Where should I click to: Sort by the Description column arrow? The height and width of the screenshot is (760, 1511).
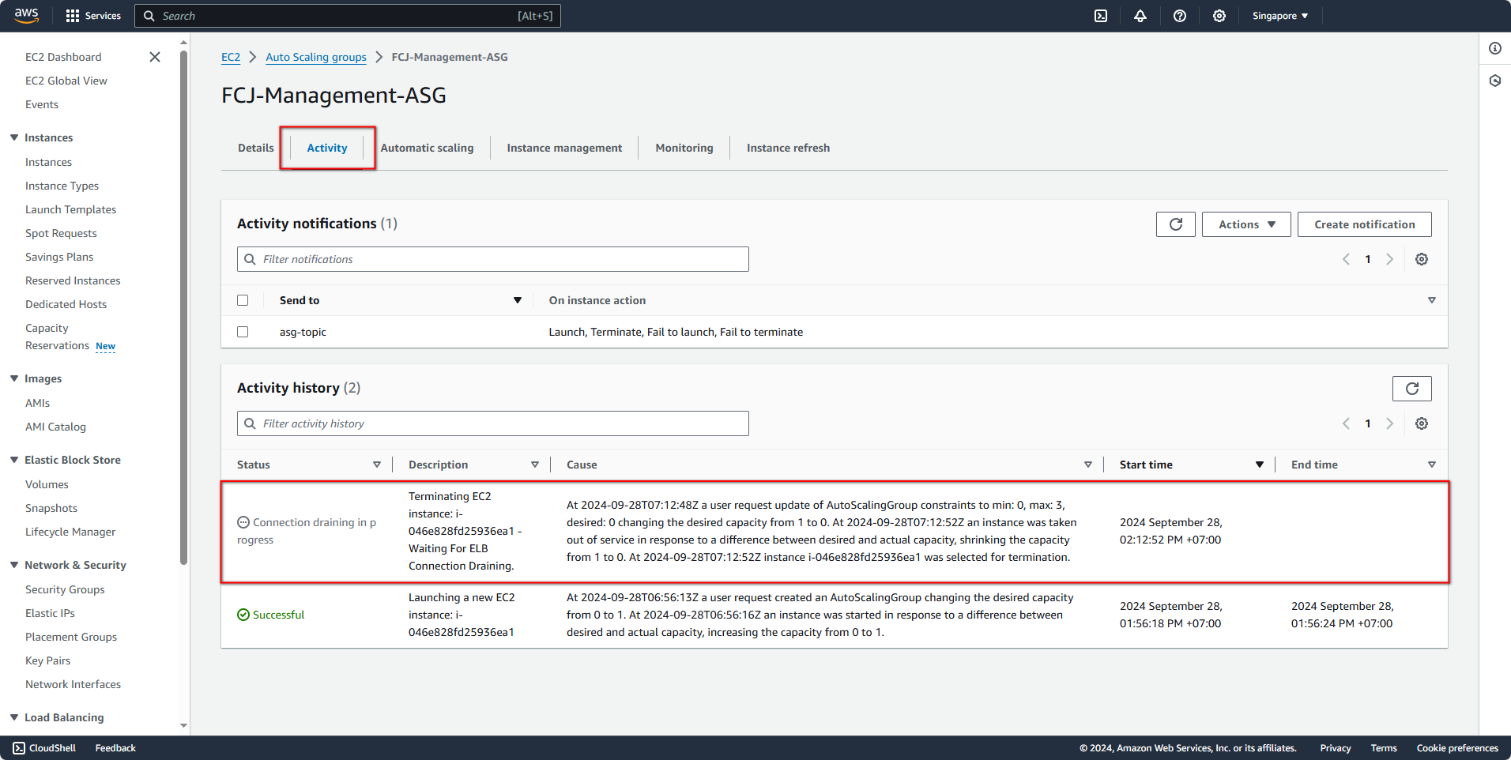click(535, 465)
